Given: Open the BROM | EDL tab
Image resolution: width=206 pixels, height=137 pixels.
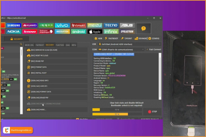Looking at the screenshot, I should (x=30, y=45).
